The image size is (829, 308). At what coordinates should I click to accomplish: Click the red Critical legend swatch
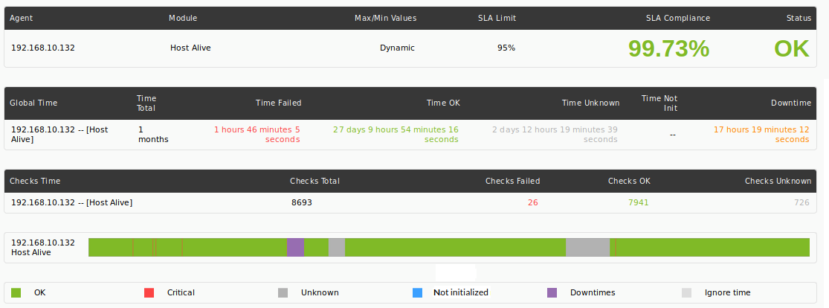(x=149, y=292)
